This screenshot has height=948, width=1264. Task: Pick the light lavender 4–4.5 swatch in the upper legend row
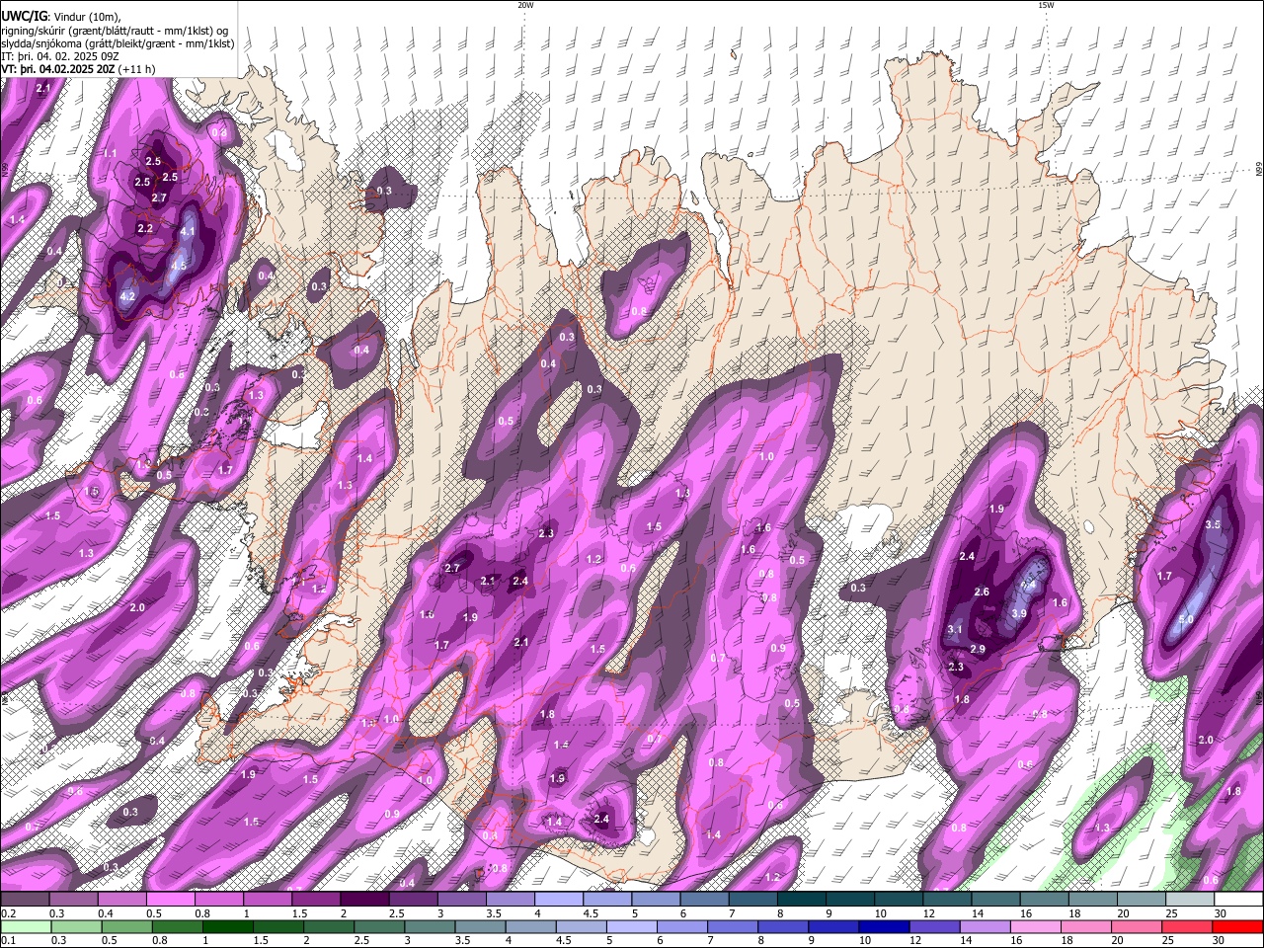[559, 900]
